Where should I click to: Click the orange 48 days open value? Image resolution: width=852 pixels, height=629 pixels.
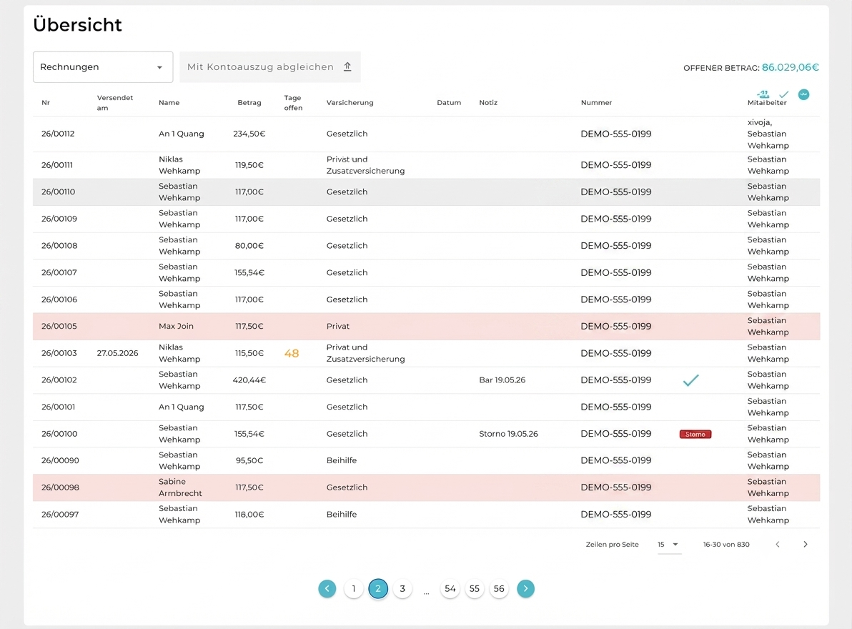click(292, 354)
